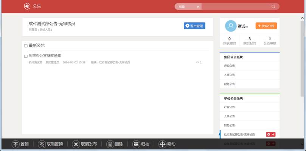Tick the 周末办公室整改通知 checkbox

coord(26,56)
